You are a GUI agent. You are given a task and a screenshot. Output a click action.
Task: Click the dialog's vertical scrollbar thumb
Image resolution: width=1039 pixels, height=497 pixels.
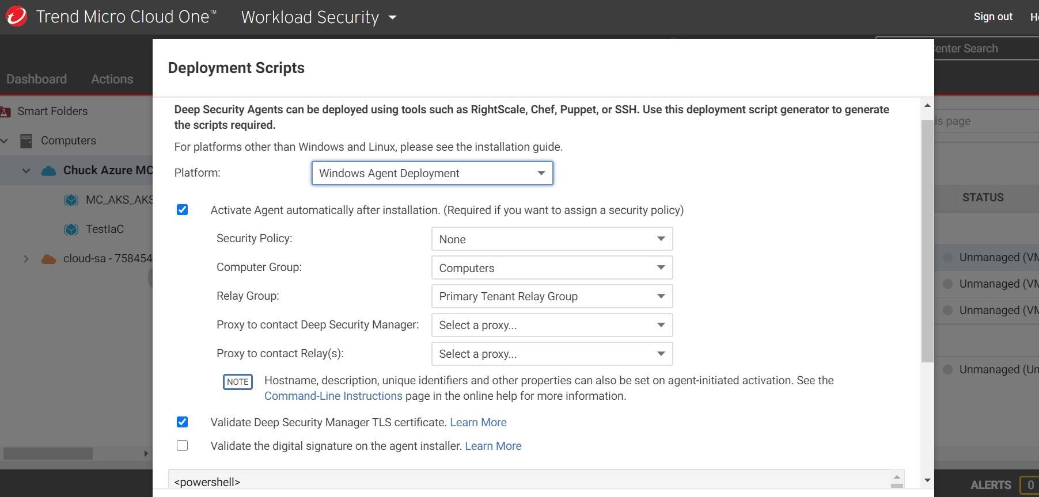tap(927, 242)
